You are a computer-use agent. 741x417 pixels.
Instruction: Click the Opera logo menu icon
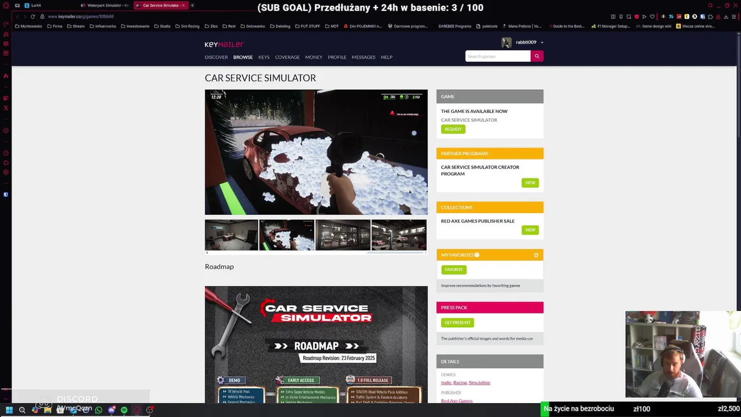tap(6, 5)
